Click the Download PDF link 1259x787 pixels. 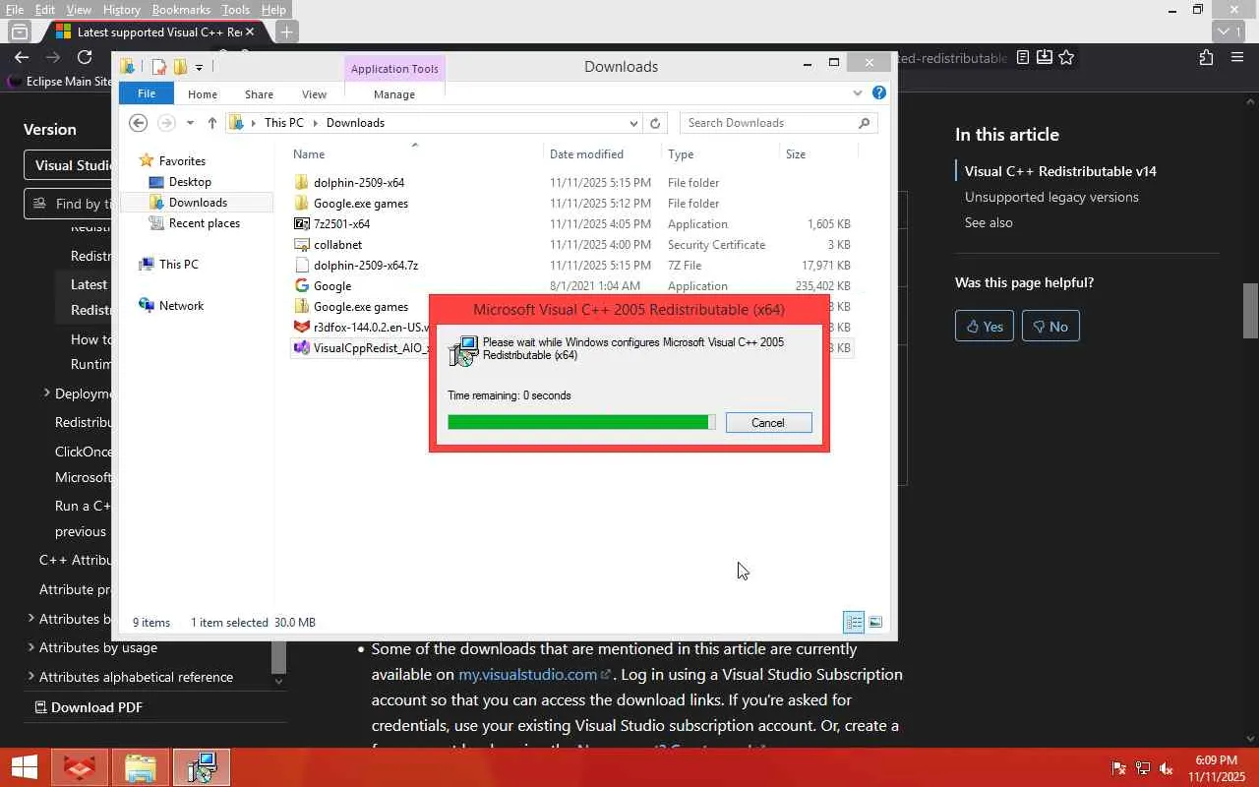click(89, 707)
